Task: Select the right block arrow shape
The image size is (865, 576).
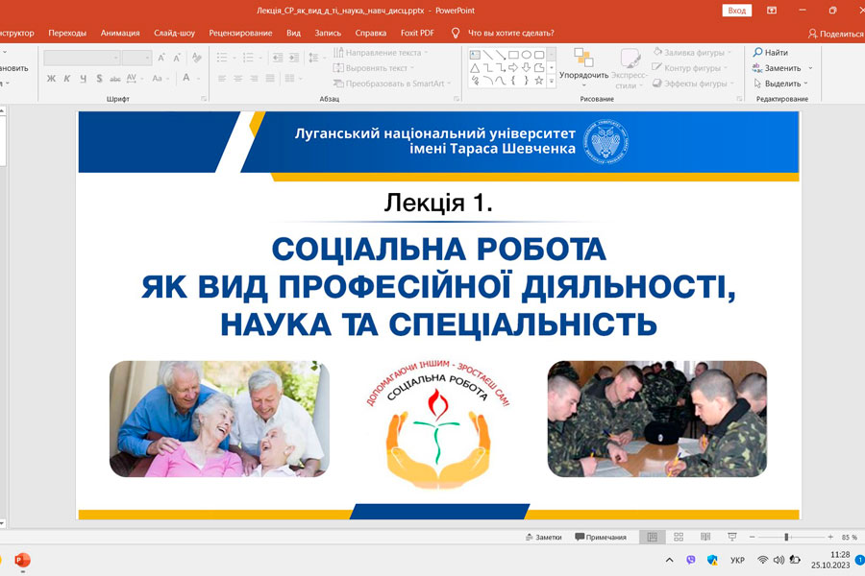Action: tap(513, 68)
